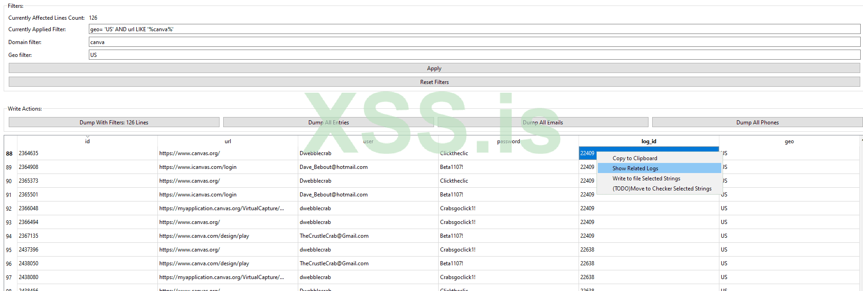The image size is (863, 291).
Task: Click id cell 2365501
Action: tap(87, 195)
